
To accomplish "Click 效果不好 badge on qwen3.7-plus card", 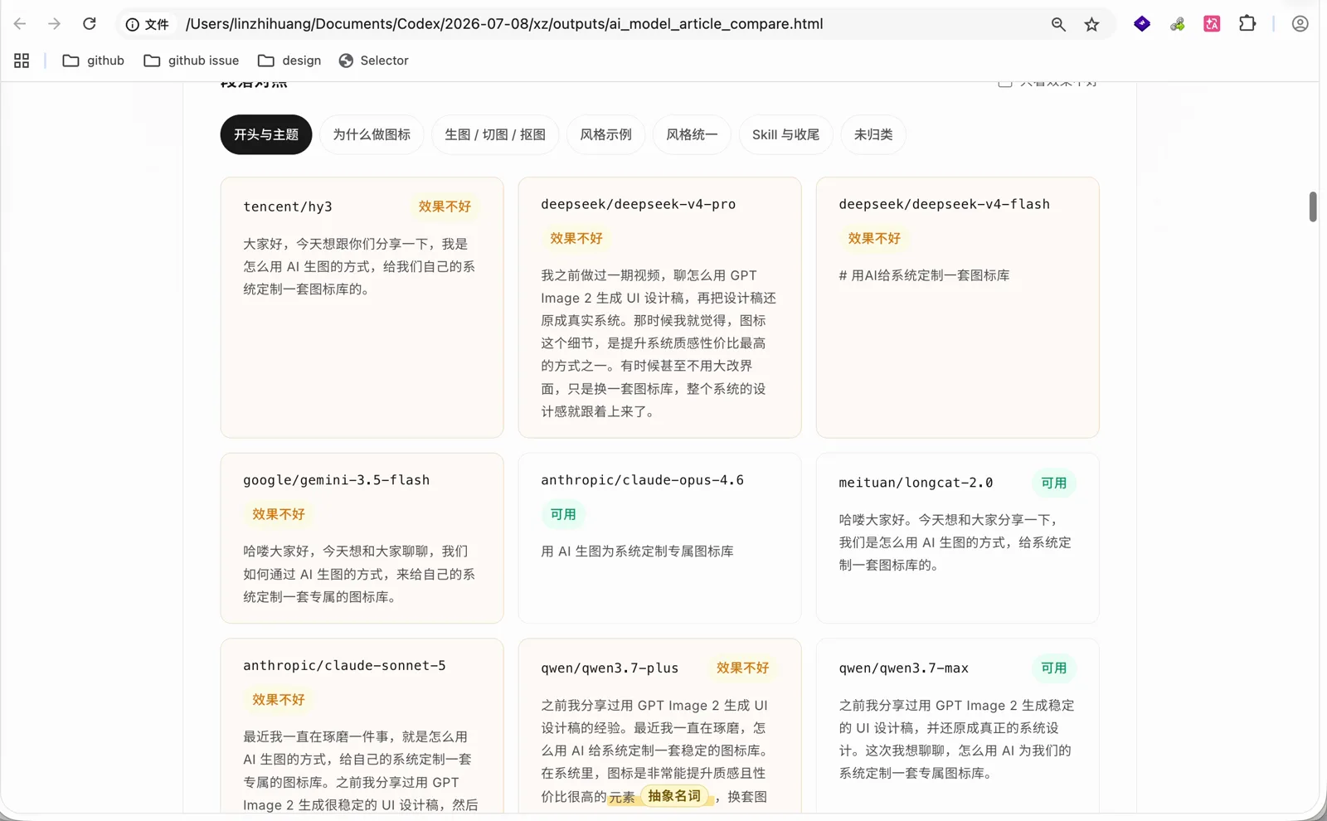I will click(742, 668).
